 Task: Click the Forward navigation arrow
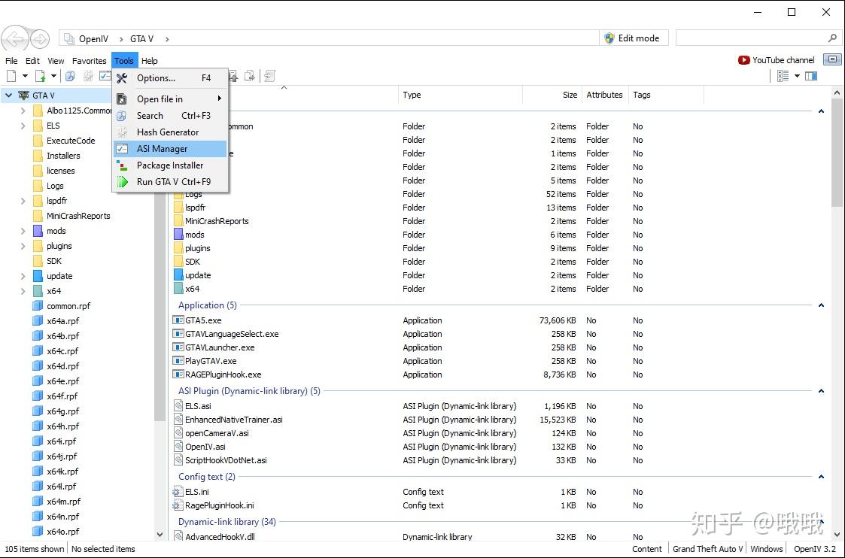[x=40, y=39]
